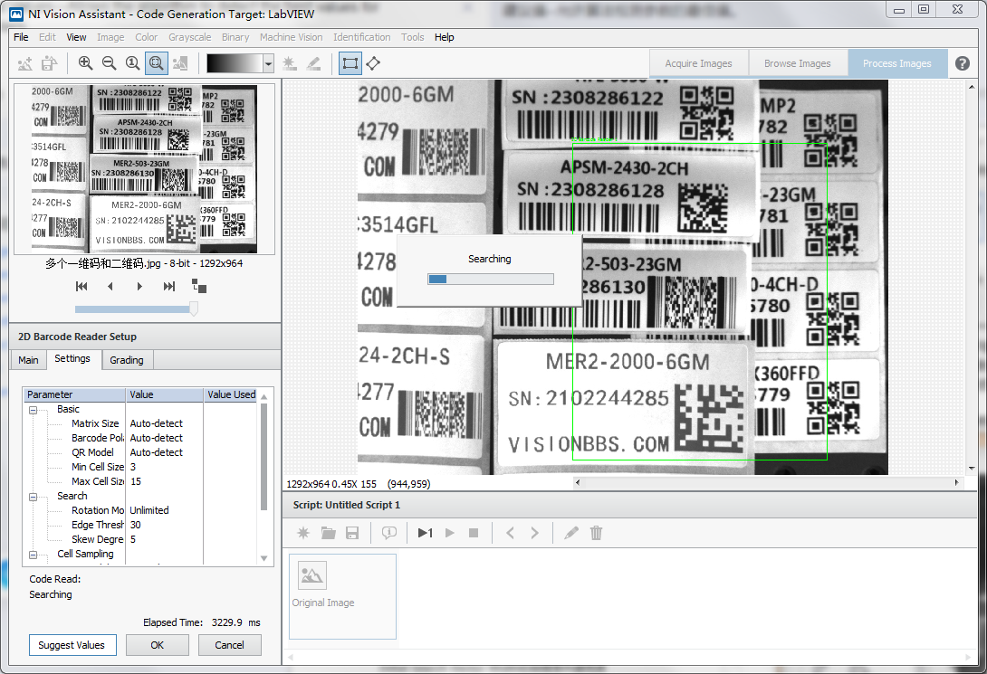Collapse the Basic parameter group
987x674 pixels.
(34, 410)
